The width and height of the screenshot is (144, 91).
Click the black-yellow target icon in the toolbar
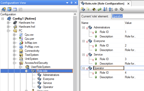[x=94, y=9]
